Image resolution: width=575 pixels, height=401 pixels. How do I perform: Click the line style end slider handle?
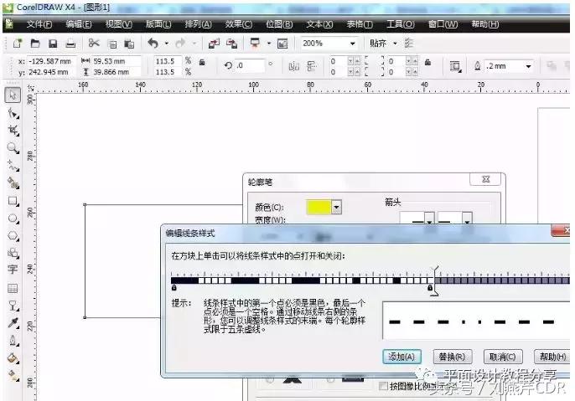(434, 281)
